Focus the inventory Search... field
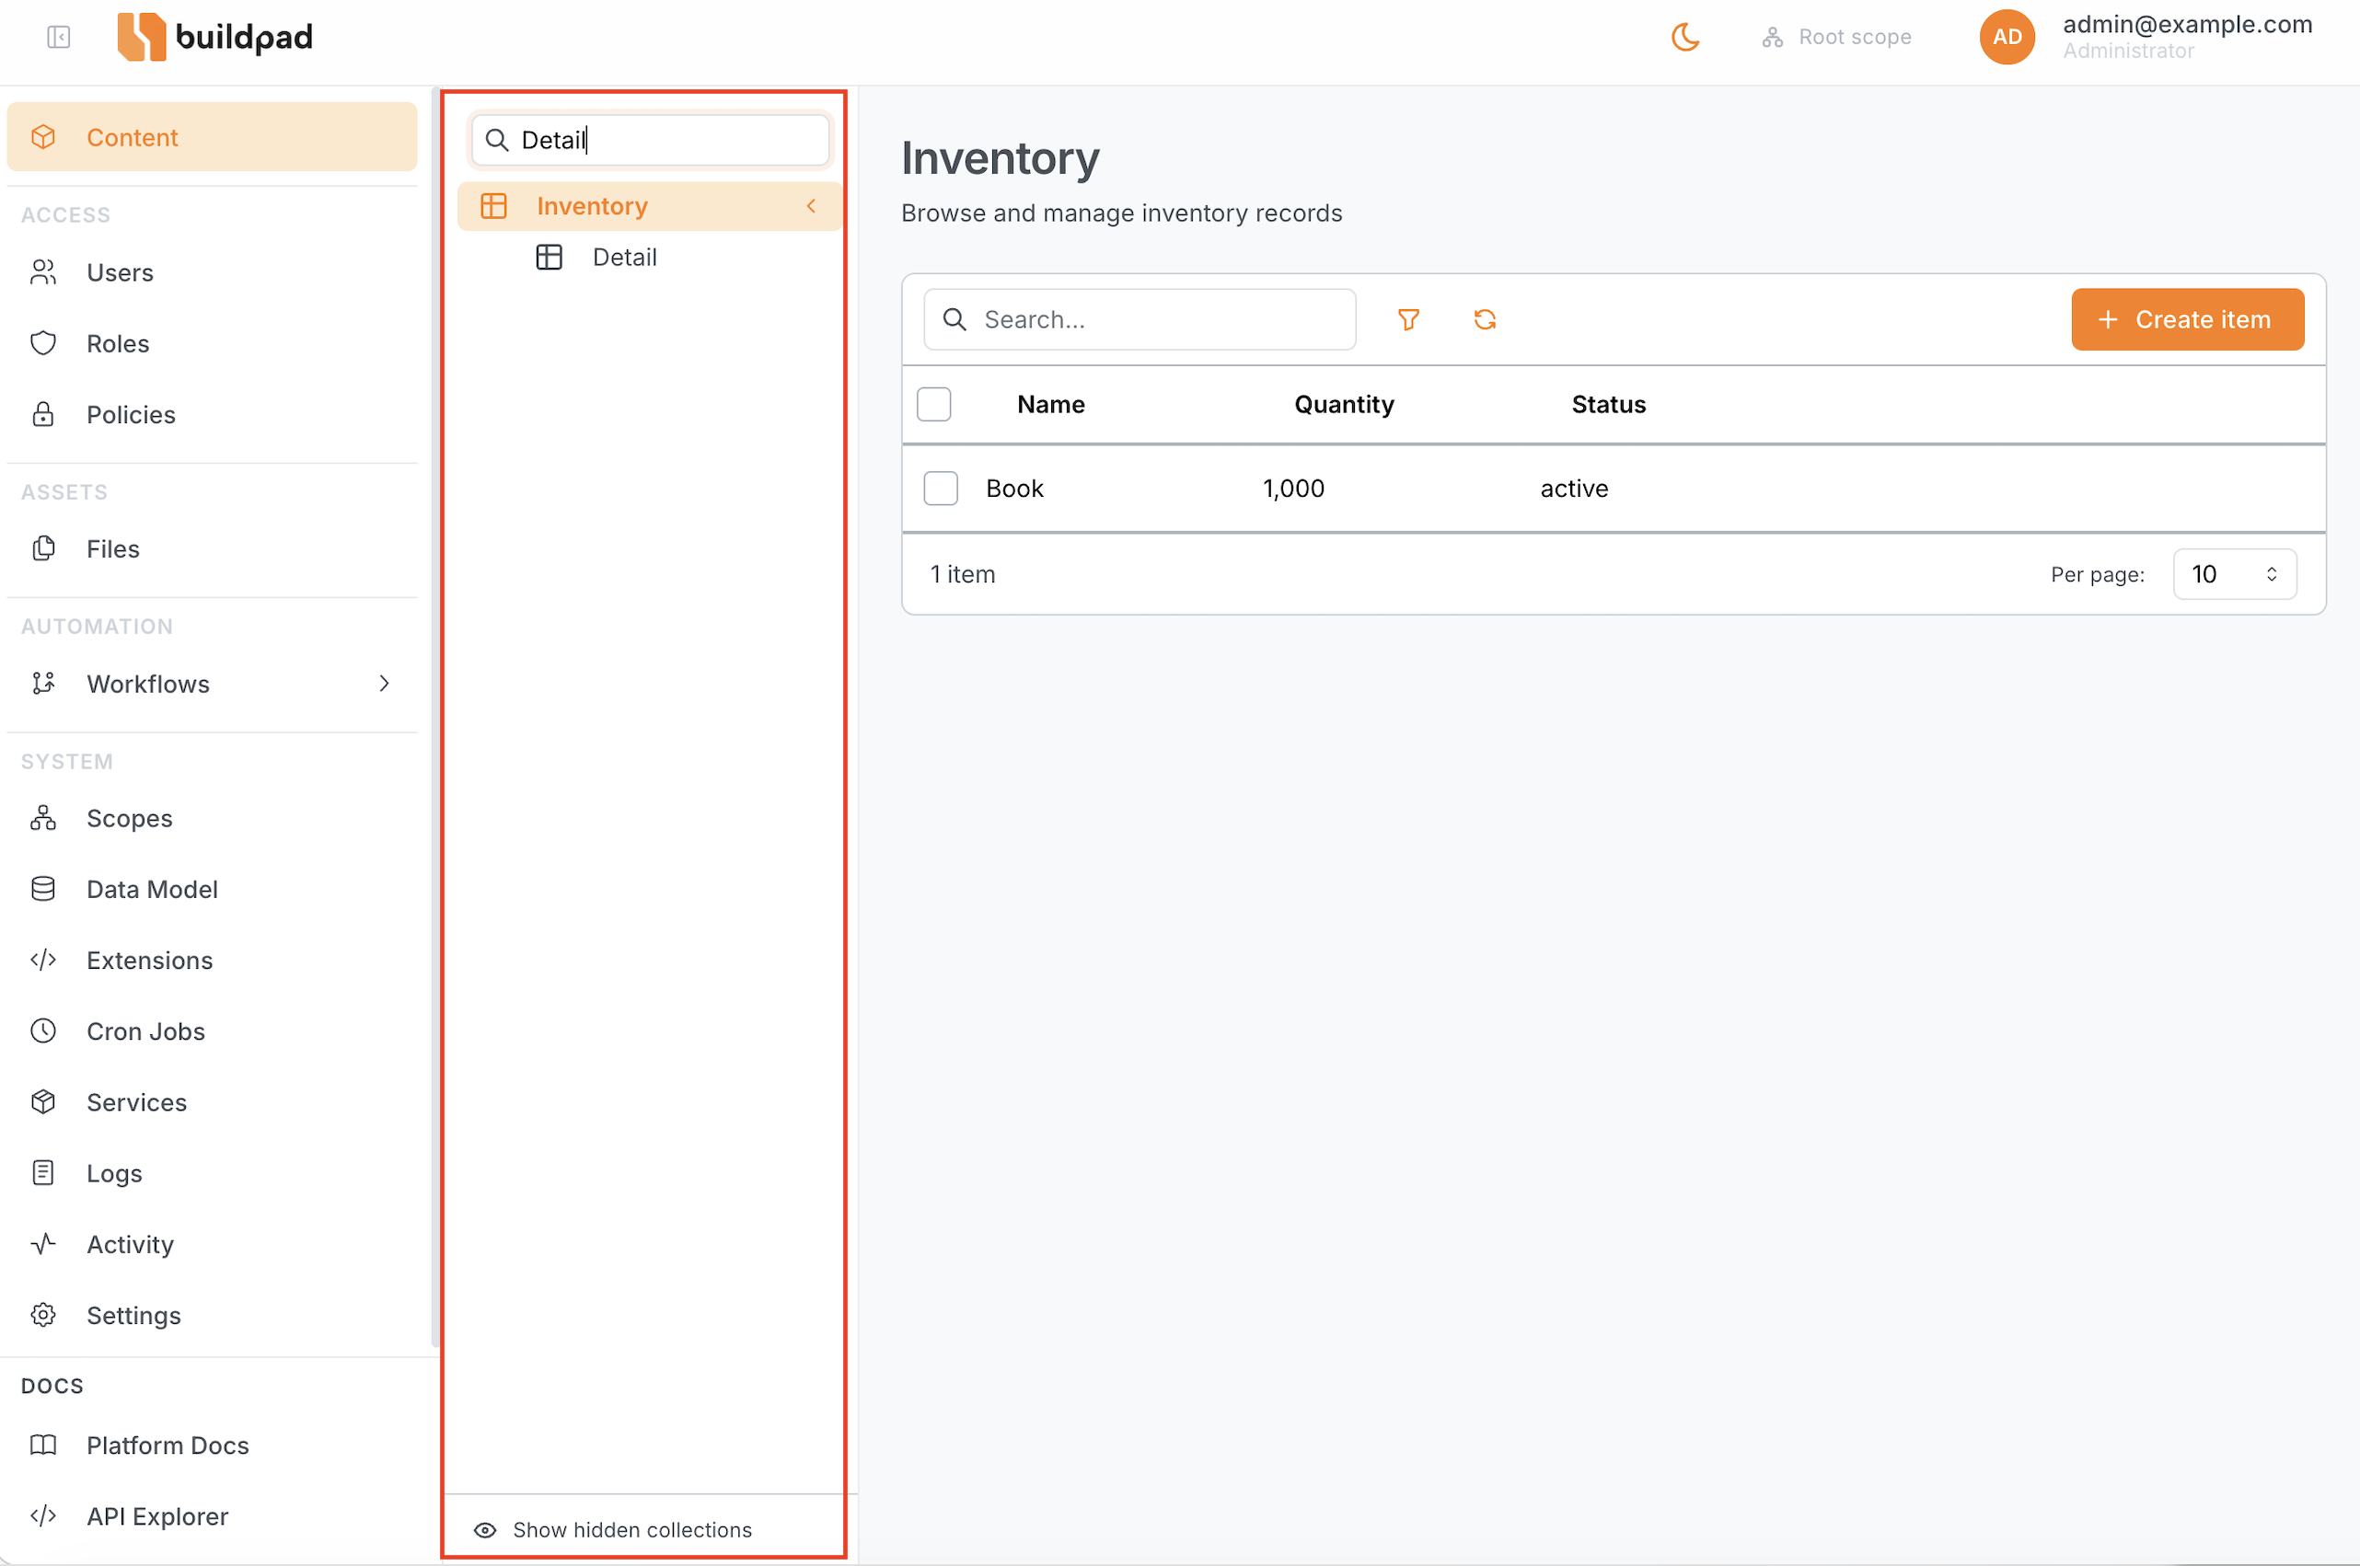 coord(1139,319)
